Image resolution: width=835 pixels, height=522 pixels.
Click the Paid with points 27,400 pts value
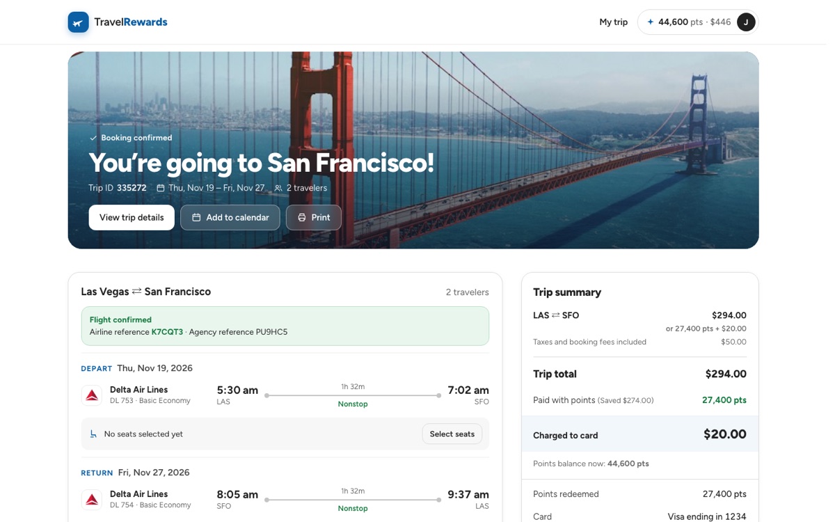pyautogui.click(x=724, y=400)
